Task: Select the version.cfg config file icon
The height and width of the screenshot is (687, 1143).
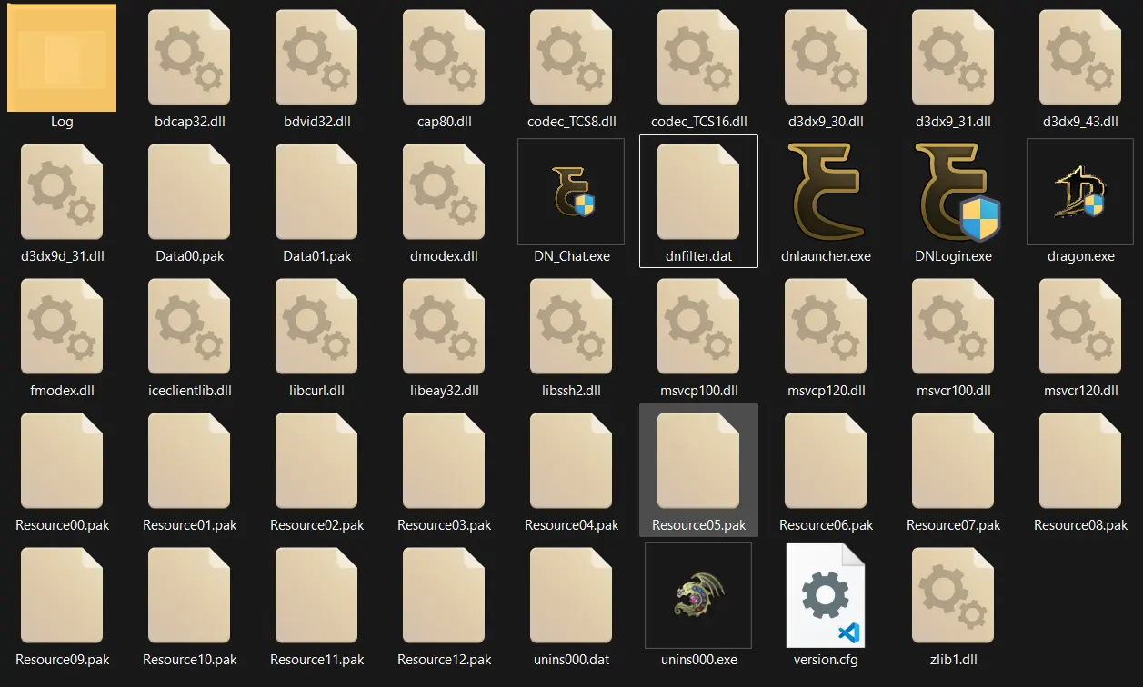Action: point(826,595)
